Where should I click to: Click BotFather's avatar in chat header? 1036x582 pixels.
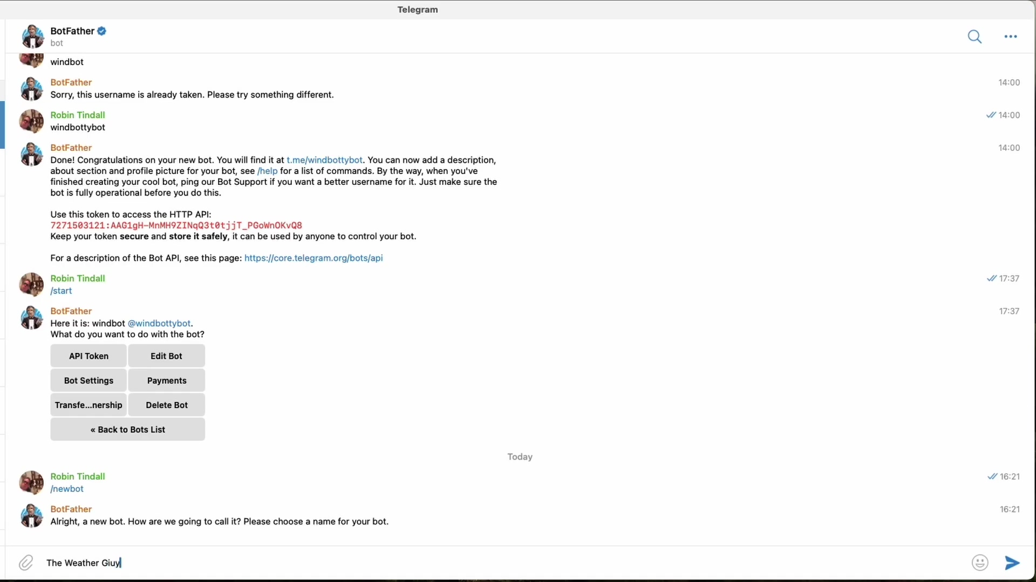(32, 37)
